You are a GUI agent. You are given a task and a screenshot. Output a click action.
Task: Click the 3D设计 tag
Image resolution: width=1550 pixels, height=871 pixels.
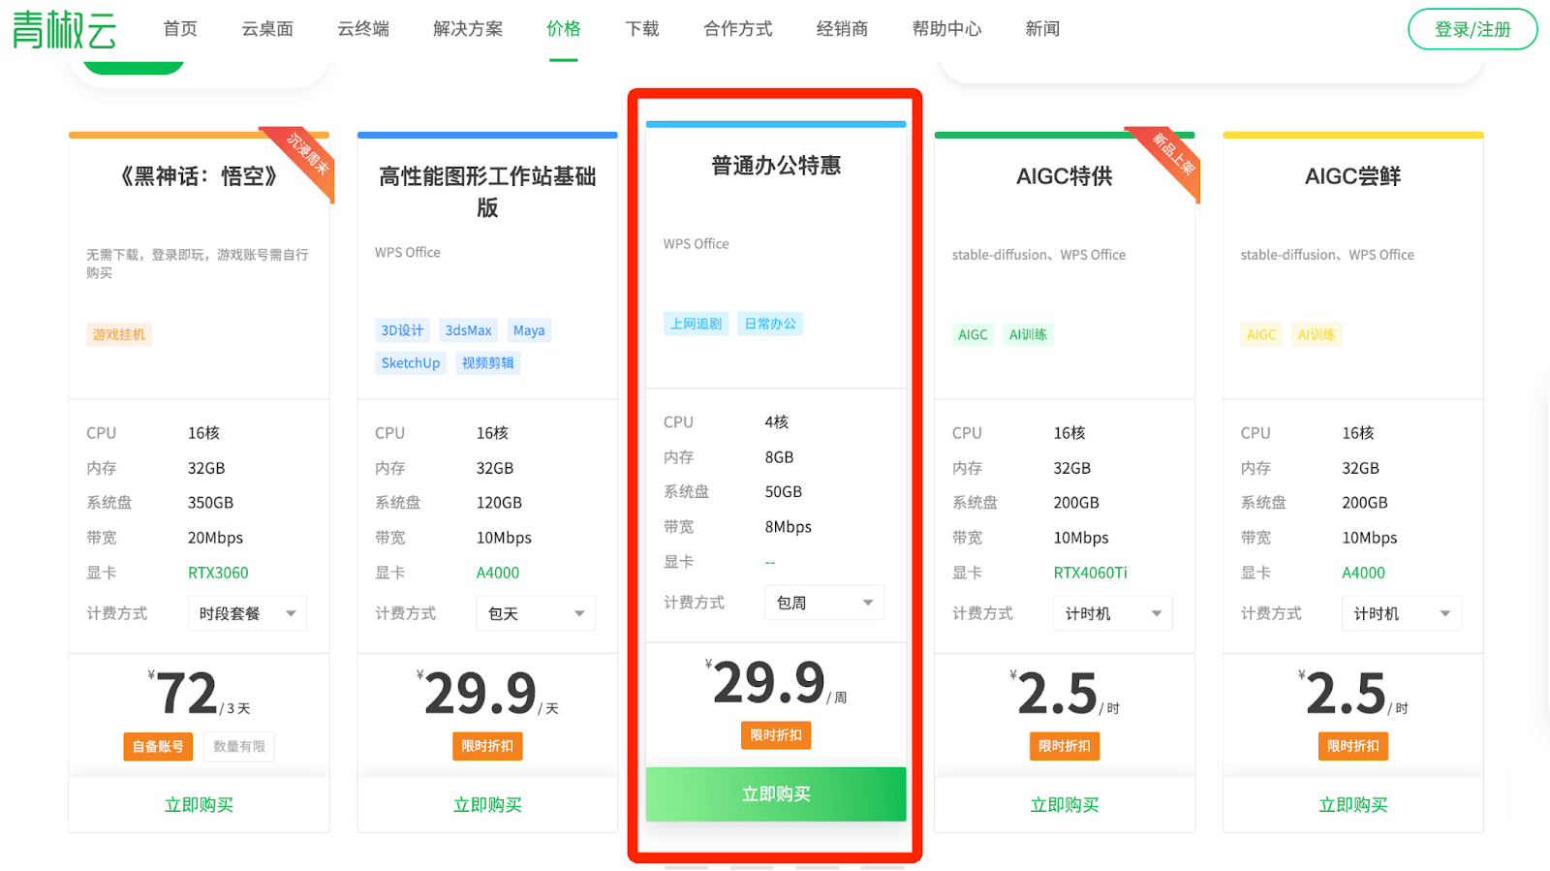402,330
